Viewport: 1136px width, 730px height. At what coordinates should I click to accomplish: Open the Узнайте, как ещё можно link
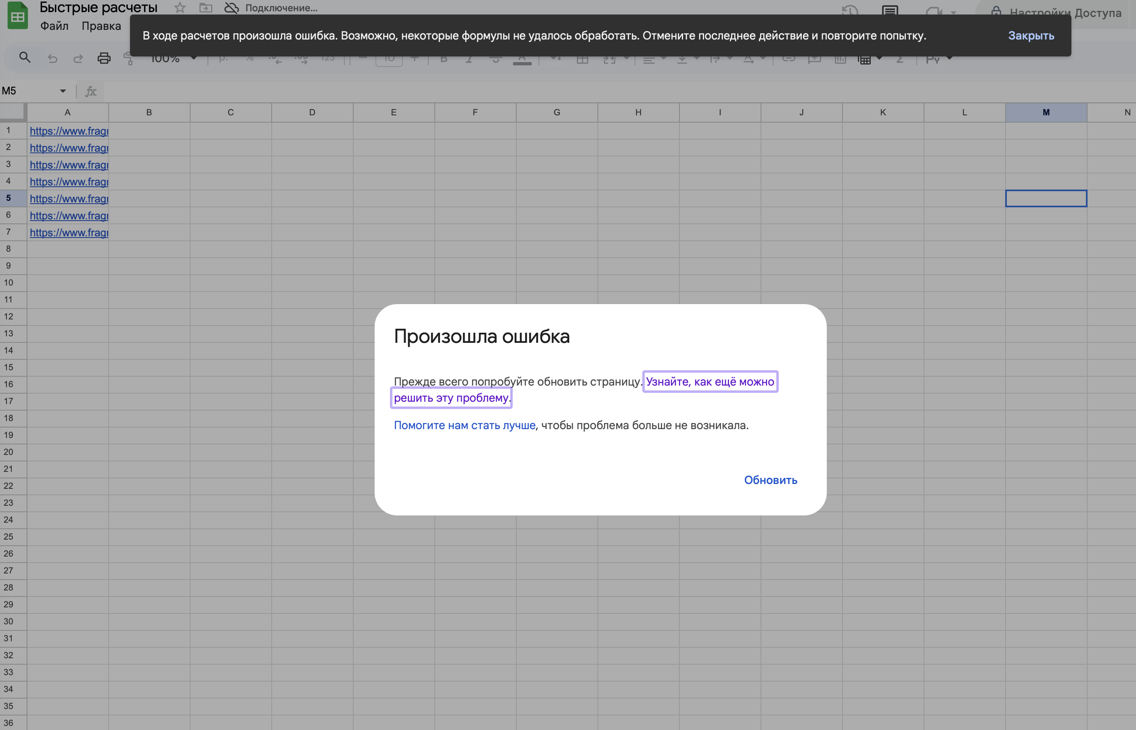point(710,382)
